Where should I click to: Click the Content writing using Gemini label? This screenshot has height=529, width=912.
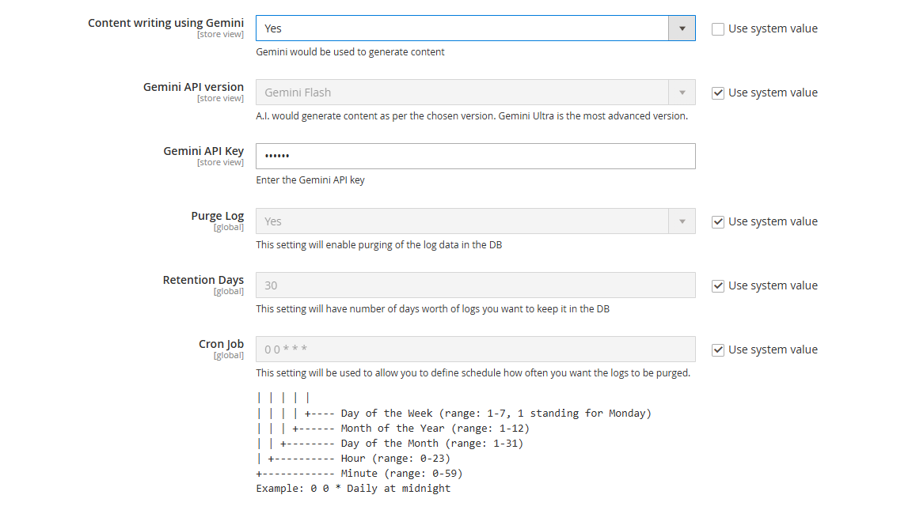[x=165, y=23]
